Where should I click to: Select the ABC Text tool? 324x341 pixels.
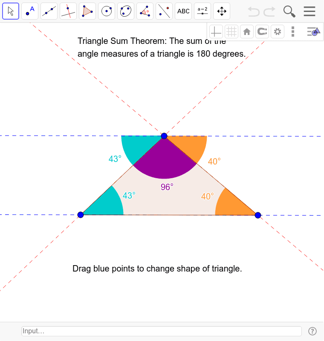[x=183, y=11]
